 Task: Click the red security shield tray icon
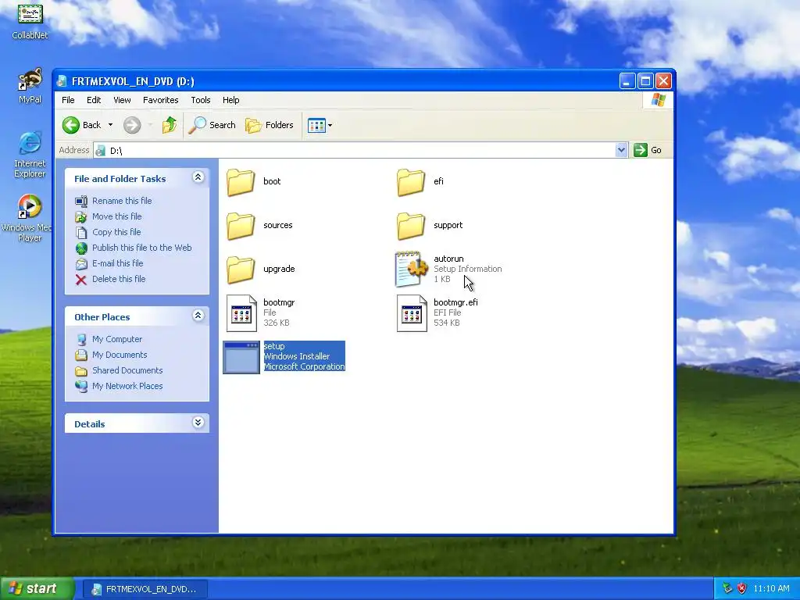(x=741, y=589)
